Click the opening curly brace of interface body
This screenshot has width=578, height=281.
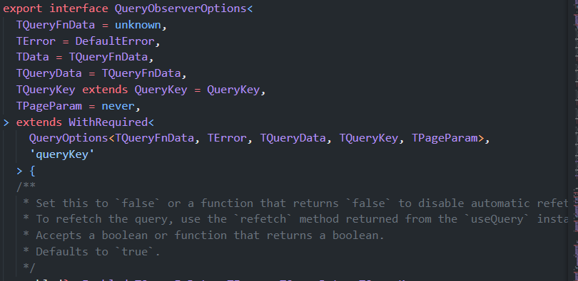pos(32,171)
